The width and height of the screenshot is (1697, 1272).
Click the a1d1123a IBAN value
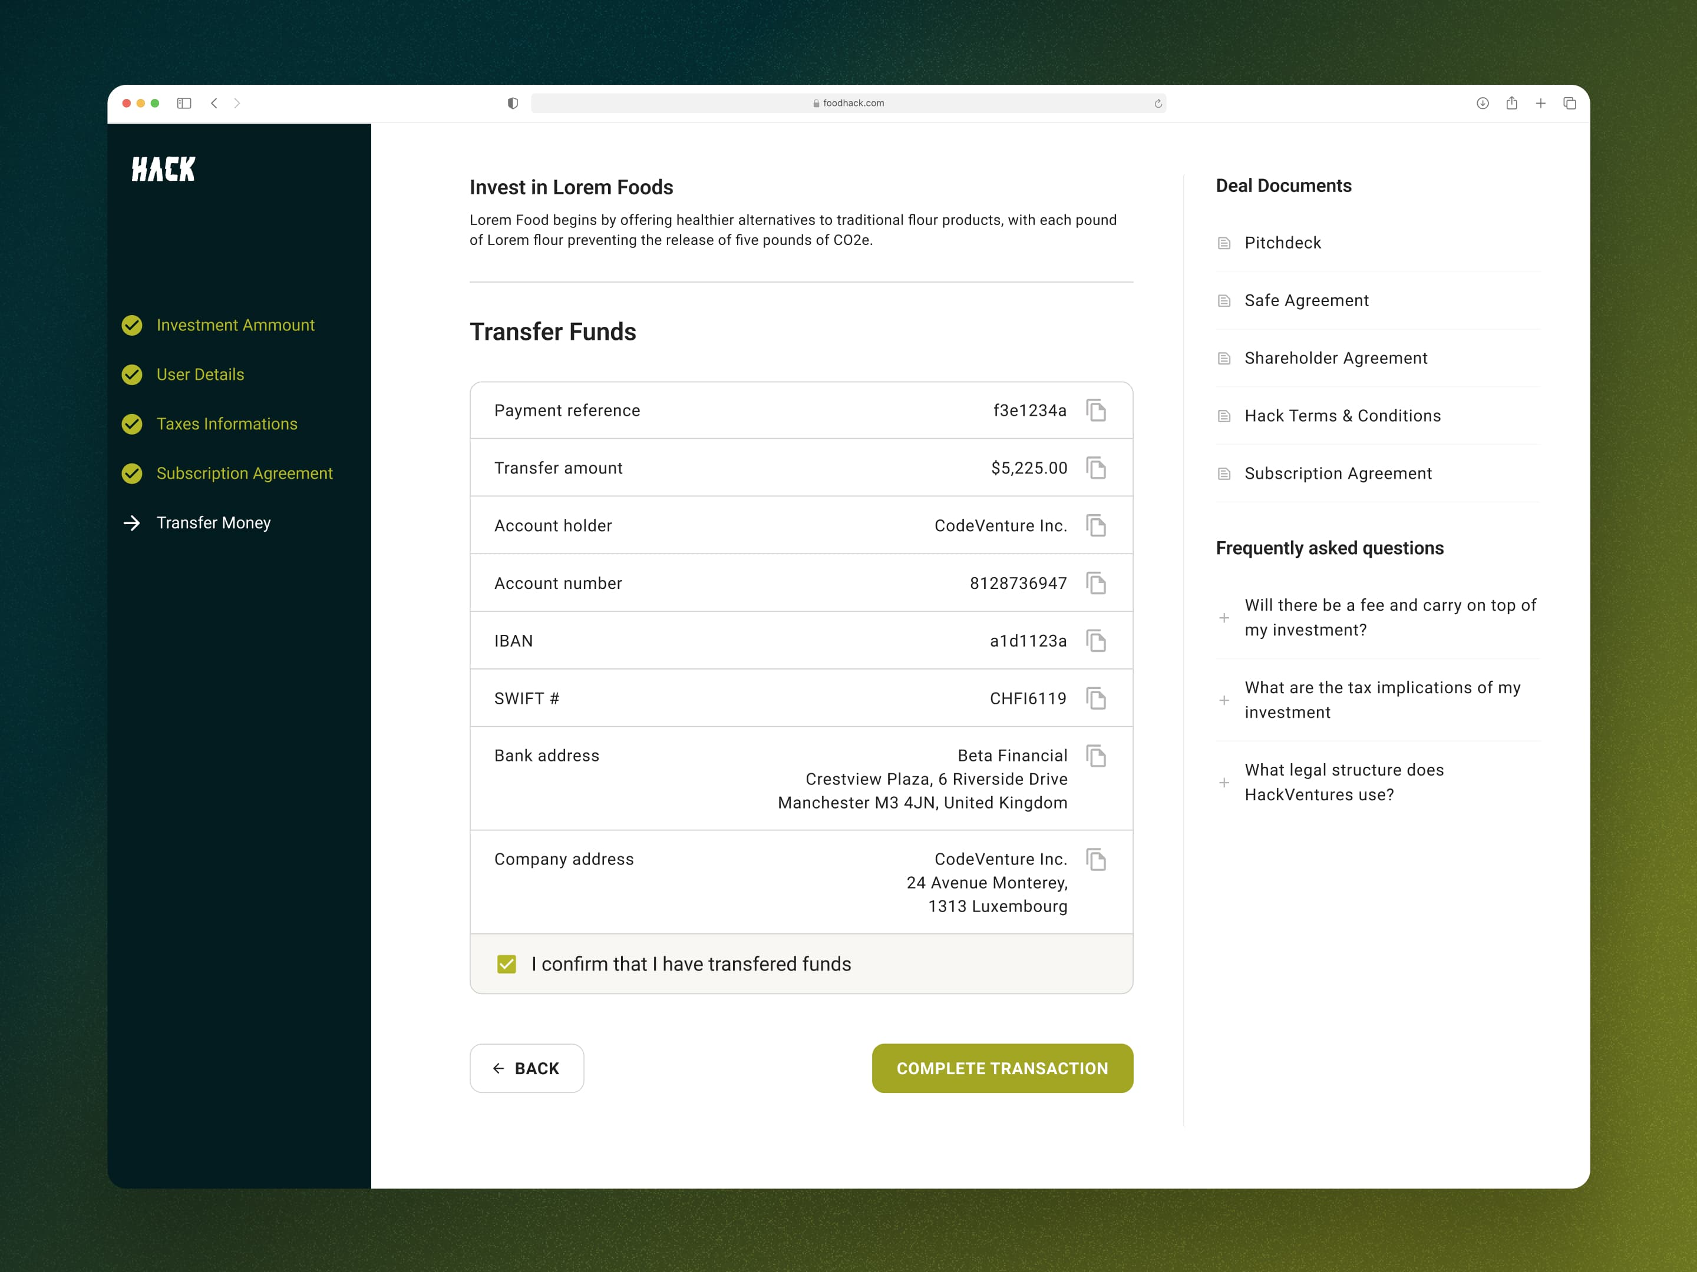pyautogui.click(x=1028, y=640)
